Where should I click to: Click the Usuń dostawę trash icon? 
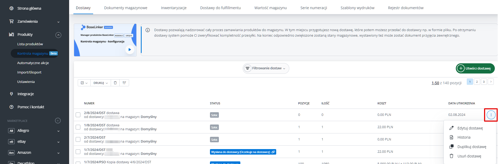click(451, 156)
